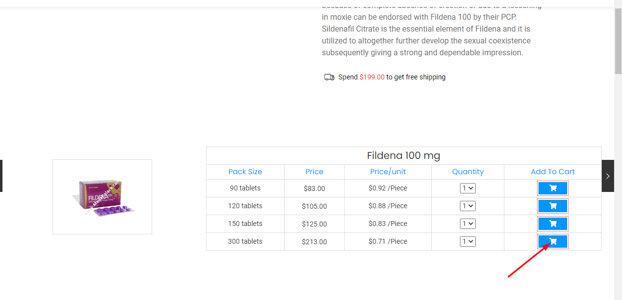Click the dark previous tab on left edge
622x300 pixels.
pos(1,176)
